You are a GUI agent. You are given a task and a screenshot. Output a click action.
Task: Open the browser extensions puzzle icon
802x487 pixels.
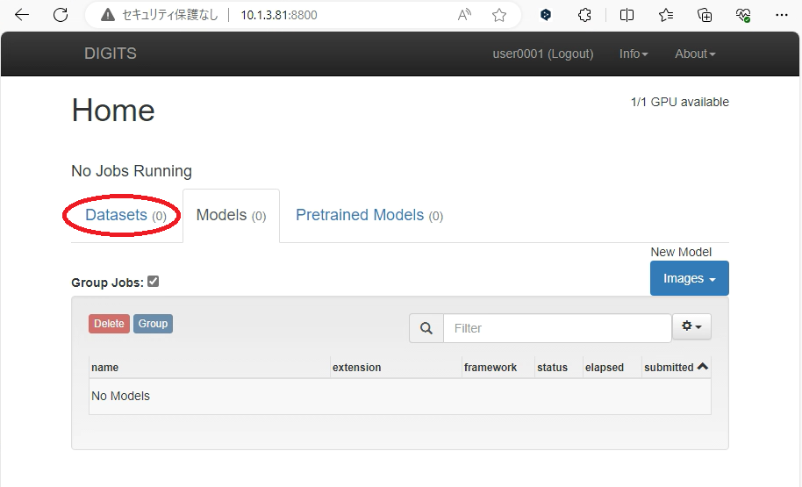pos(585,15)
